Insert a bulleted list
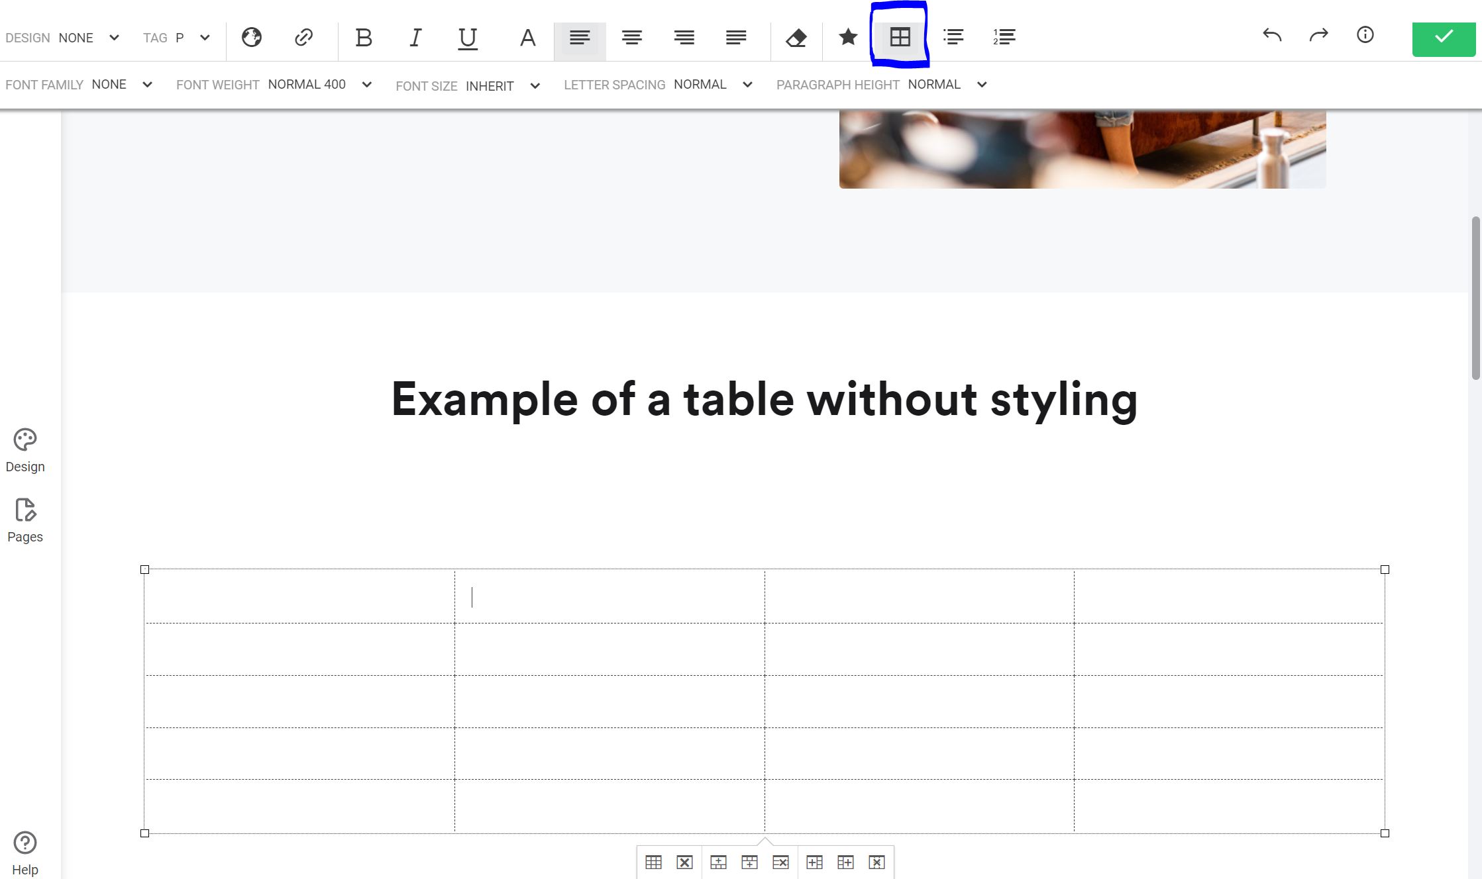This screenshot has width=1482, height=879. (x=953, y=37)
